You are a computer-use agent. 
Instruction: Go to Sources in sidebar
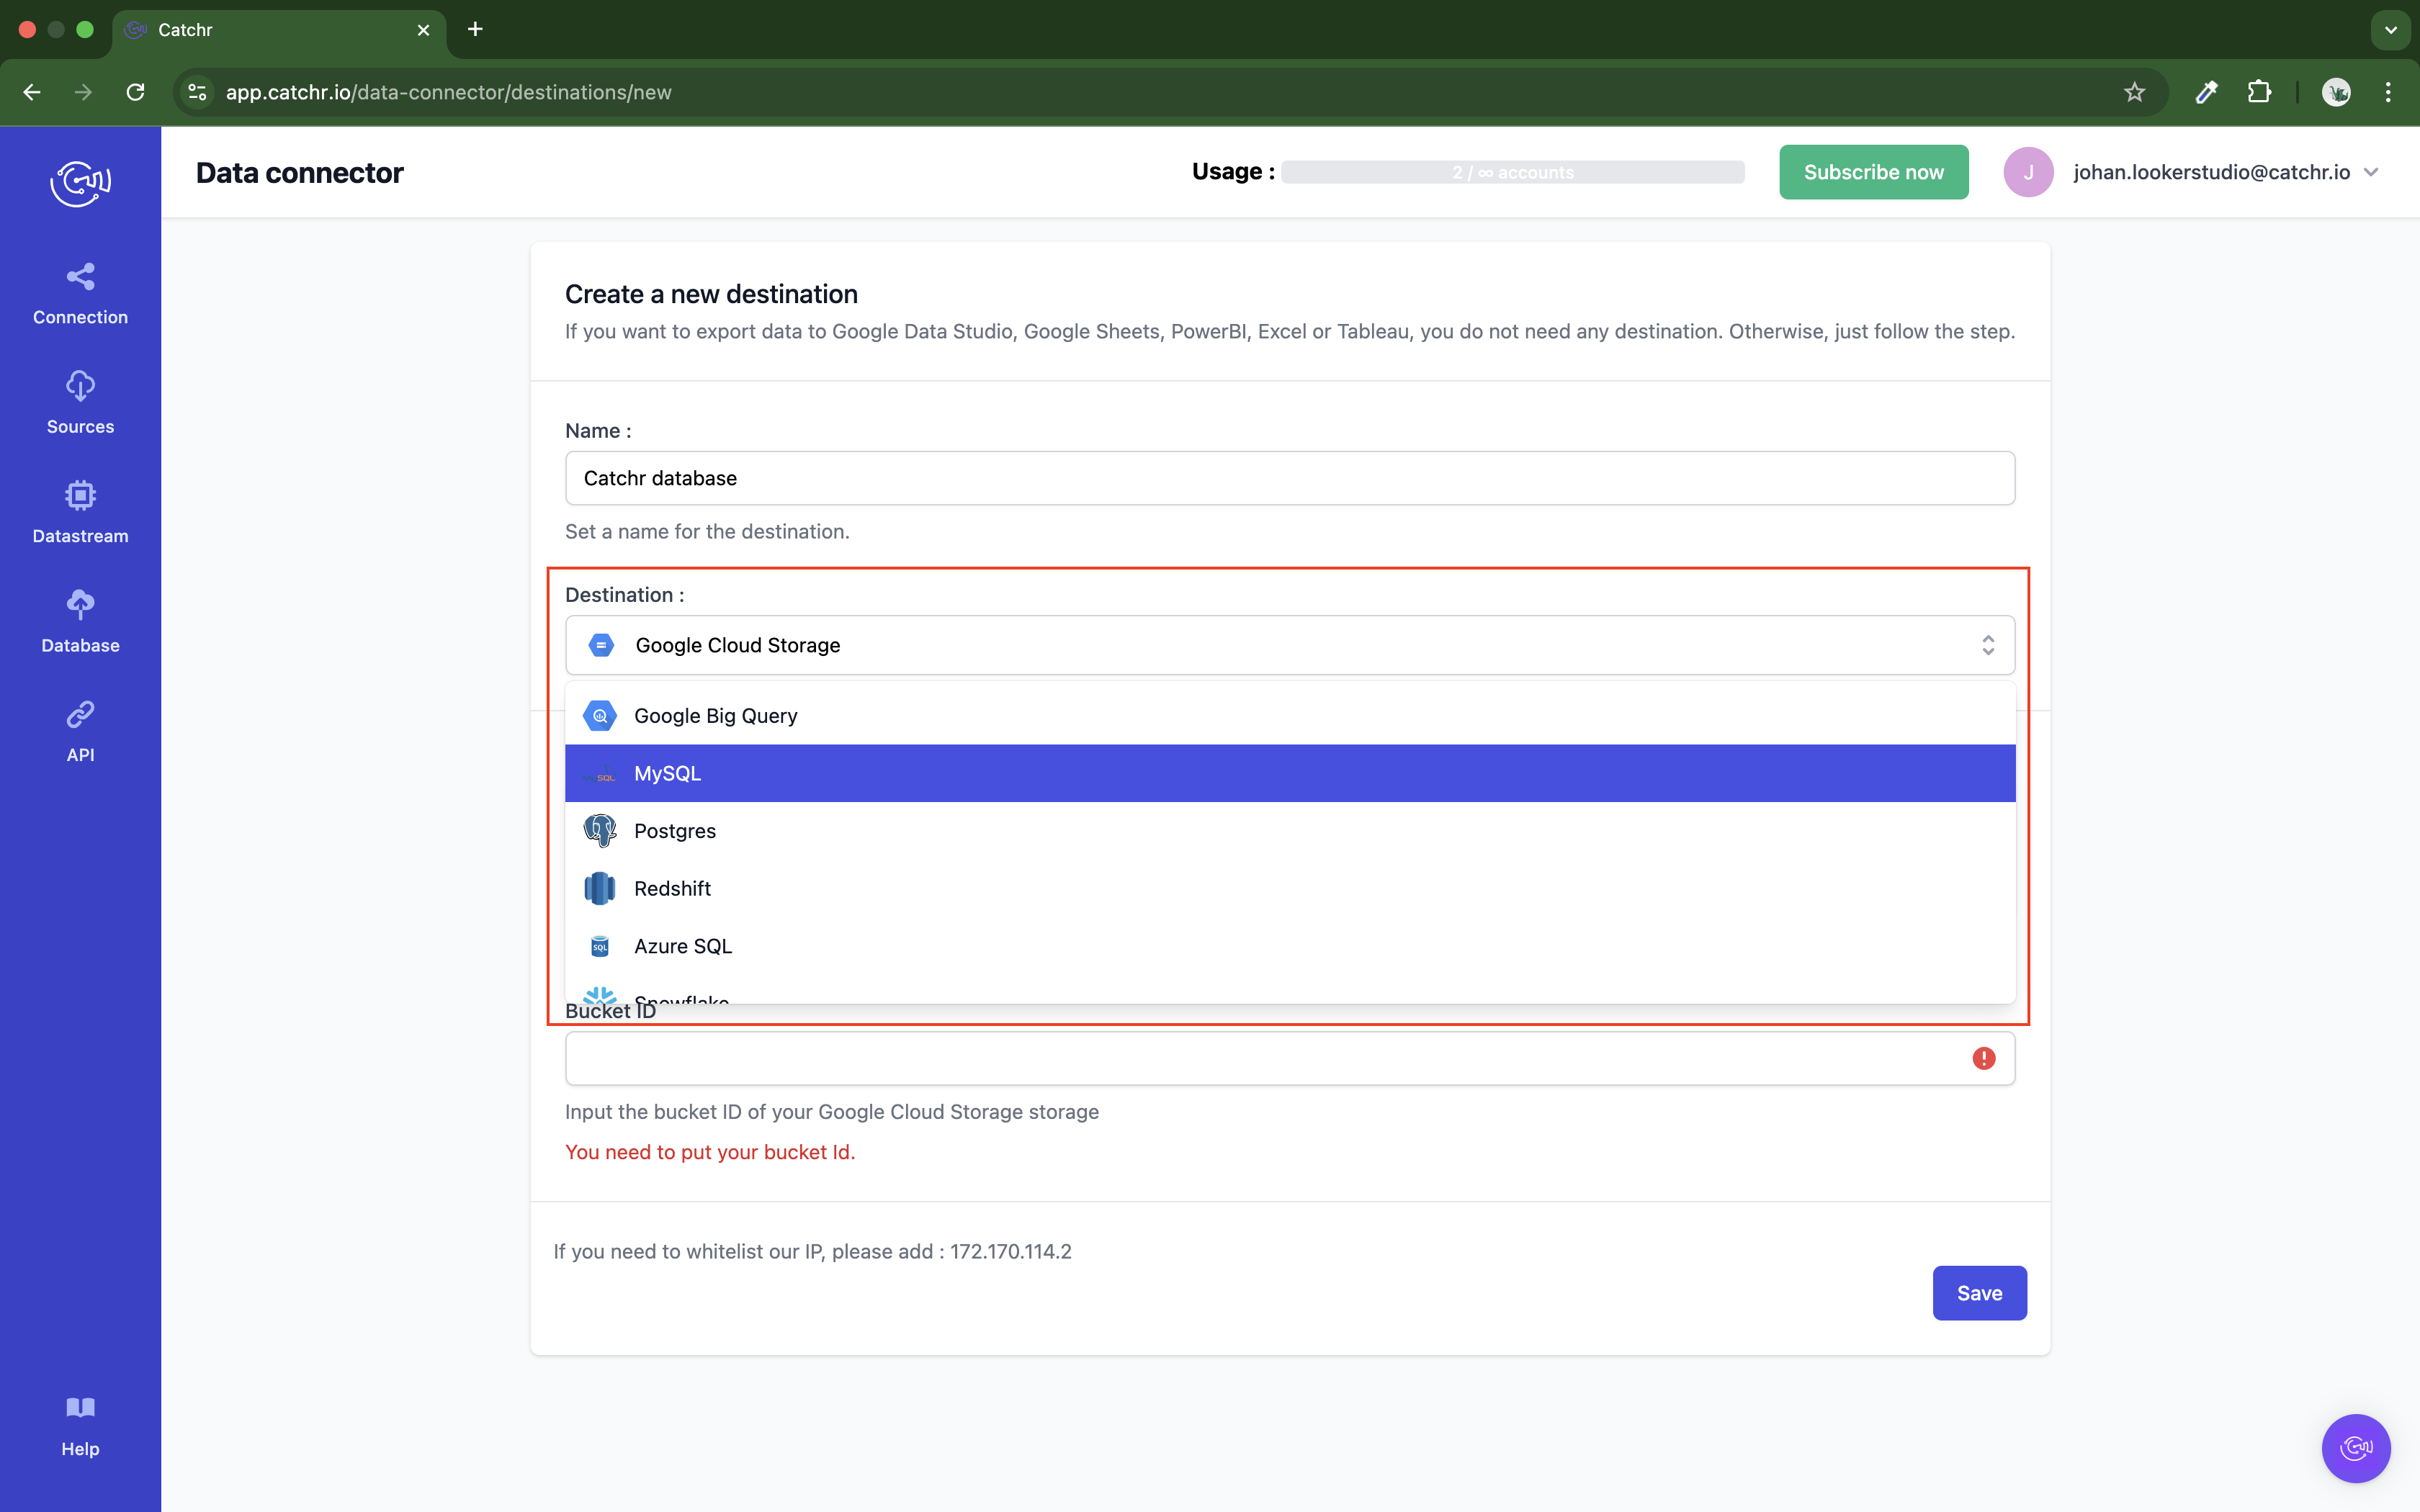80,403
